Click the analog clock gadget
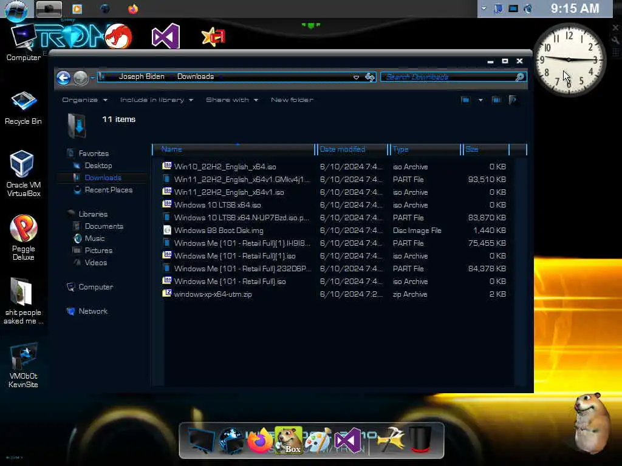Screen dimensions: 622x466 point(569,59)
